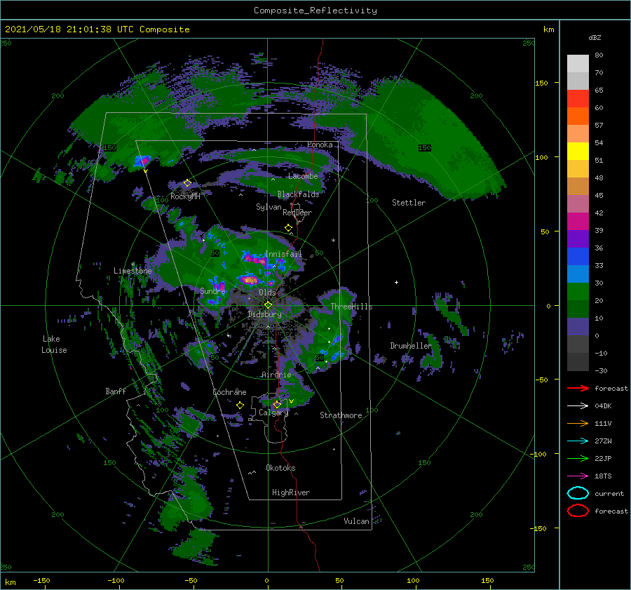
Task: Click the dBZ legend heading
Action: tap(595, 37)
